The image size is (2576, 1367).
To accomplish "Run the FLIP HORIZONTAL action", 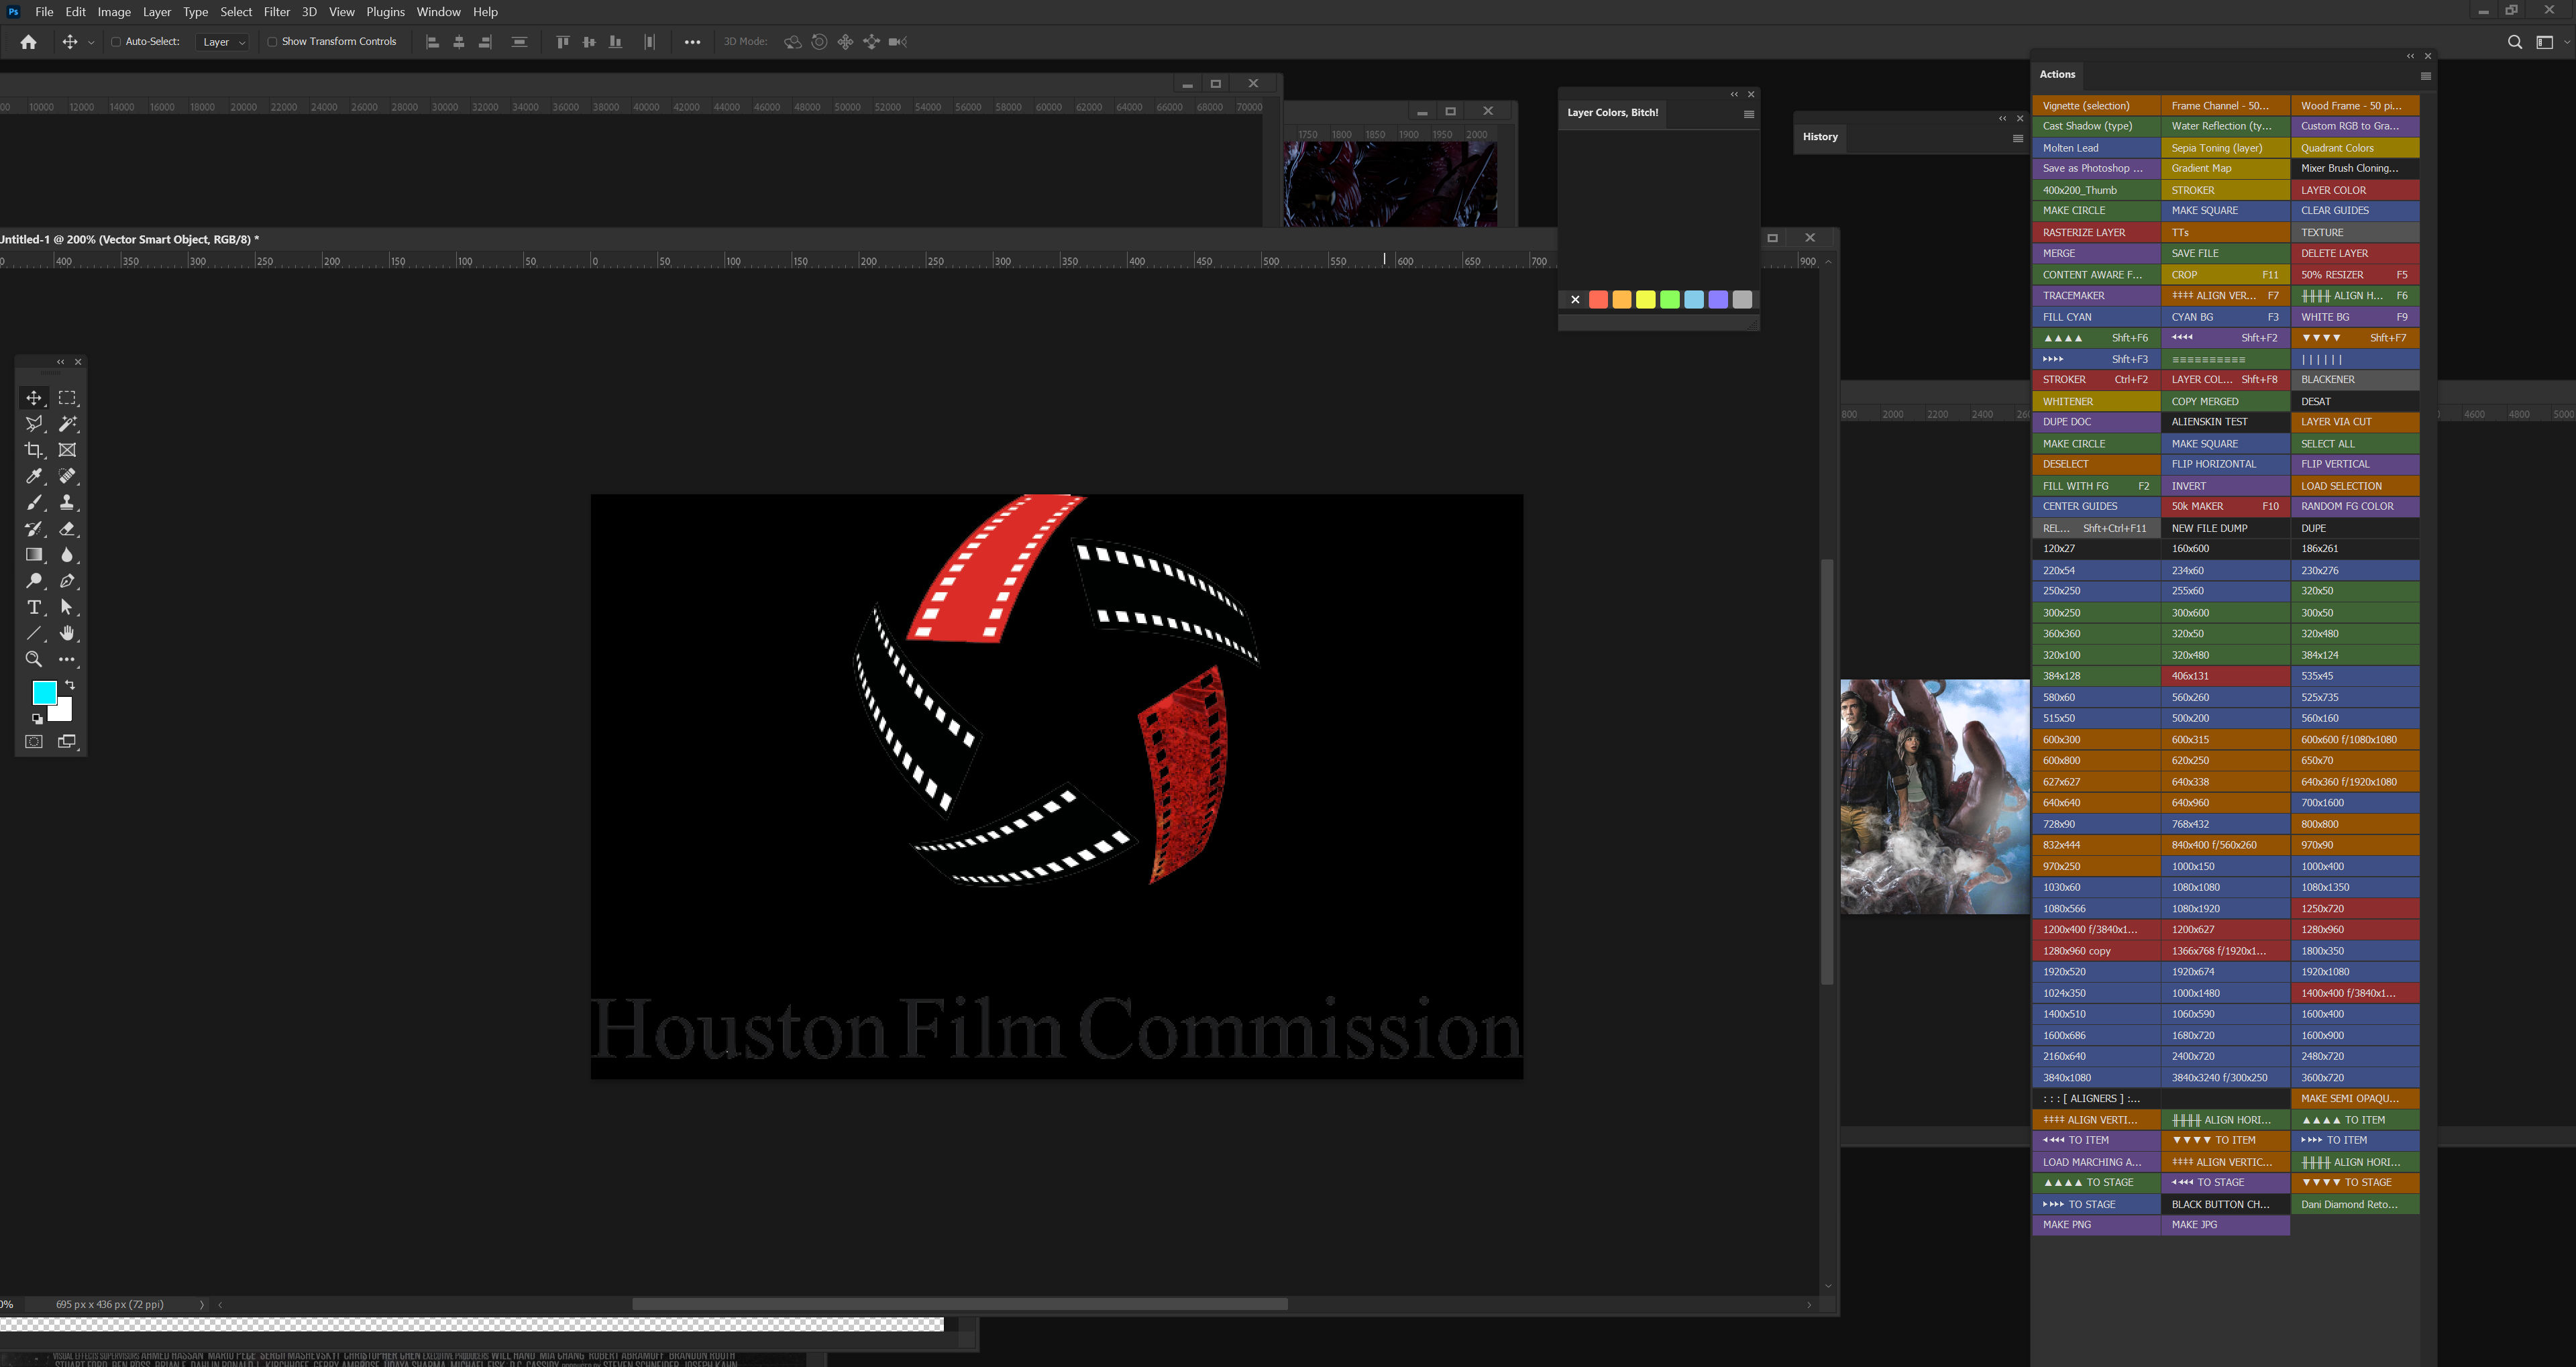I will pos(2225,464).
